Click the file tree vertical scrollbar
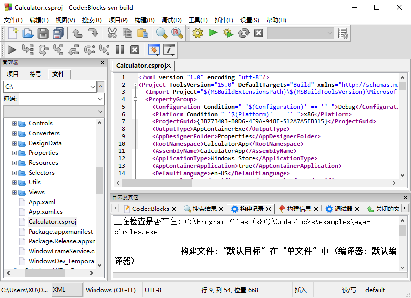This screenshot has height=298, width=411. (x=99, y=180)
